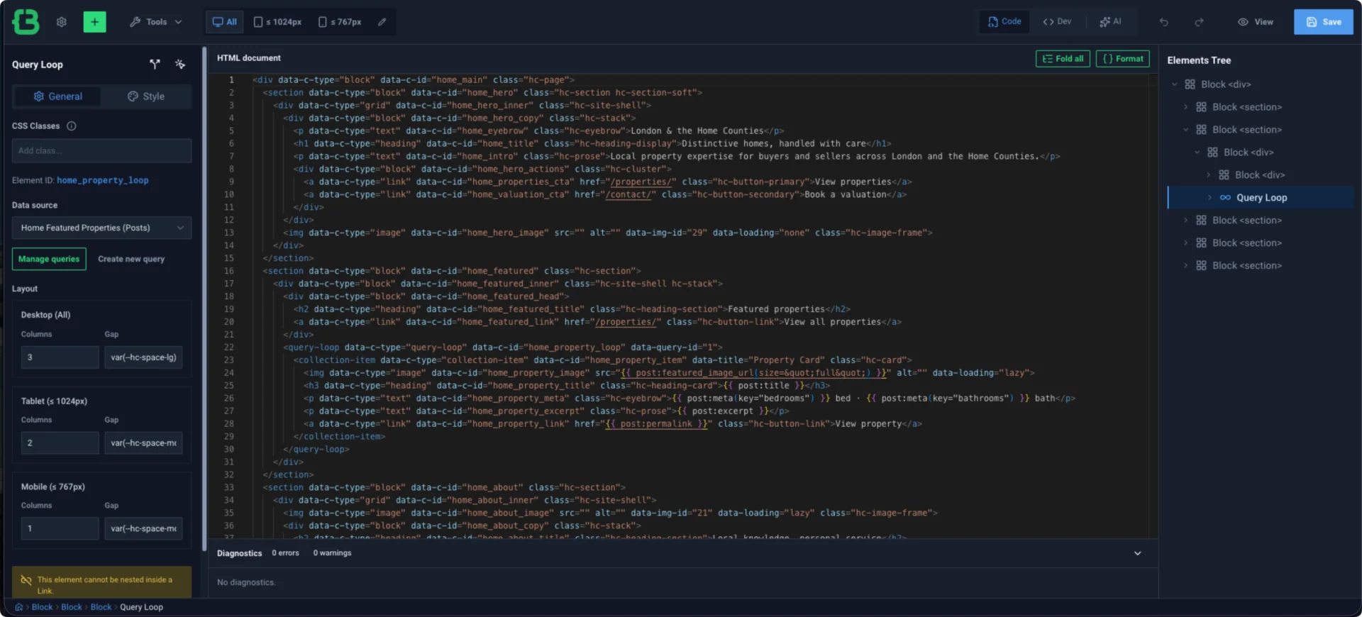Click line number 1 in the gutter
Viewport: 1362px width, 617px height.
231,80
